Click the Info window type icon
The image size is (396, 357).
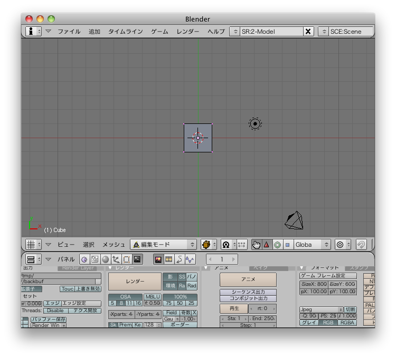[31, 32]
